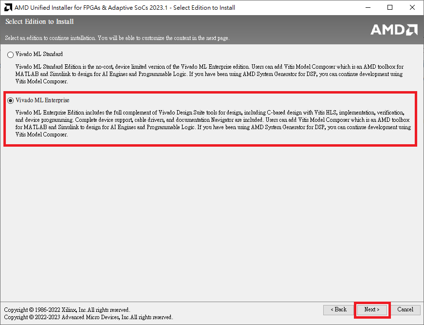Click the Next button to continue installation

coord(371,309)
